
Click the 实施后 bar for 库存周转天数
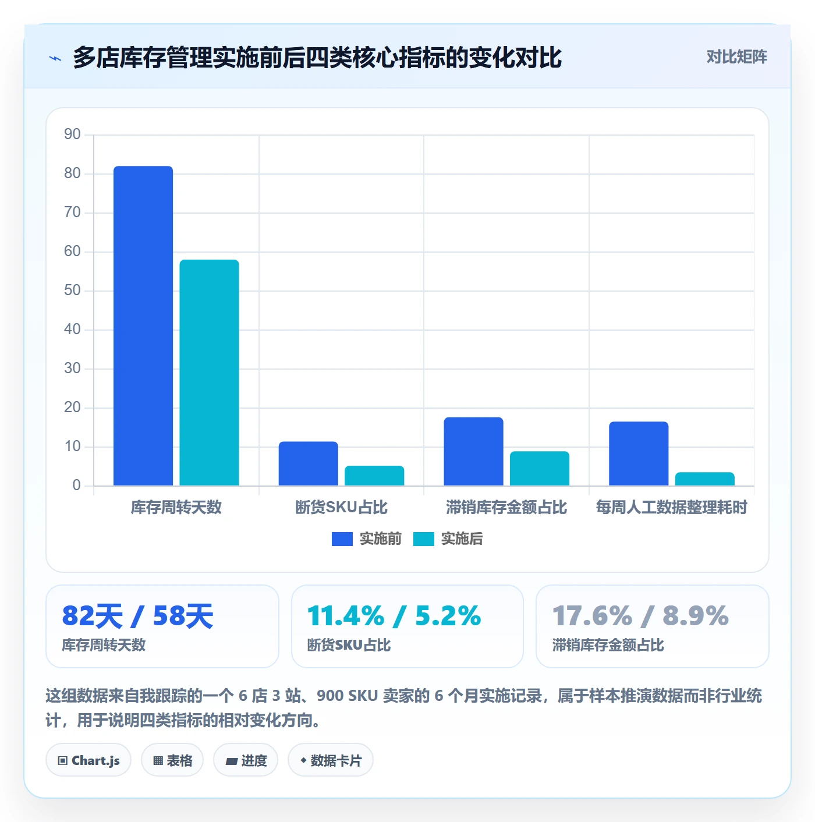(x=209, y=373)
